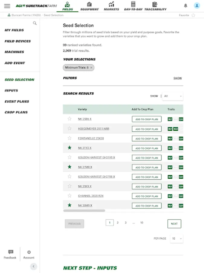Image resolution: width=204 pixels, height=273 pixels.
Task: Open the hamburger main menu
Action: [x=7, y=6]
